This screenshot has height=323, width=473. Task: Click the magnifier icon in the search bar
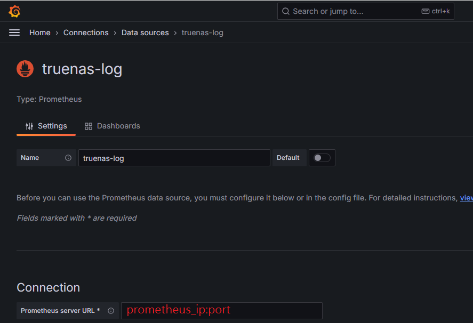click(285, 11)
